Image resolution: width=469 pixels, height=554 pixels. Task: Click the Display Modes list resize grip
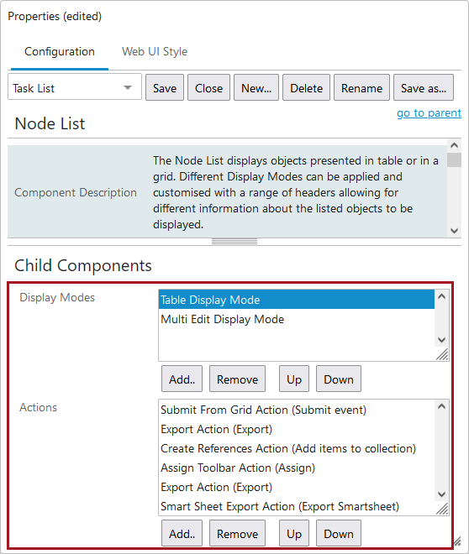click(442, 354)
